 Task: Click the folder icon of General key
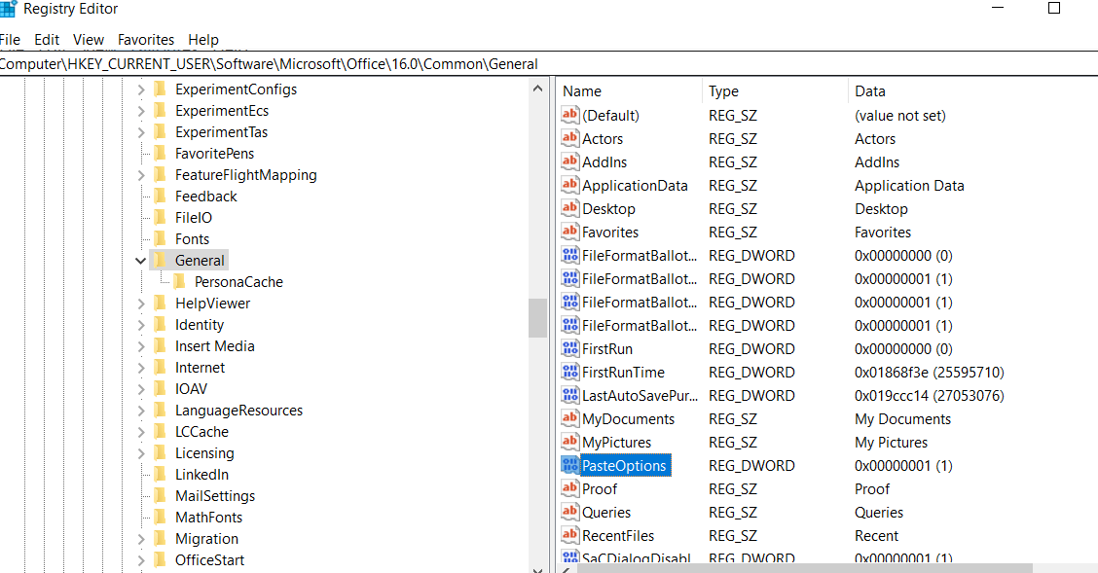tap(161, 261)
